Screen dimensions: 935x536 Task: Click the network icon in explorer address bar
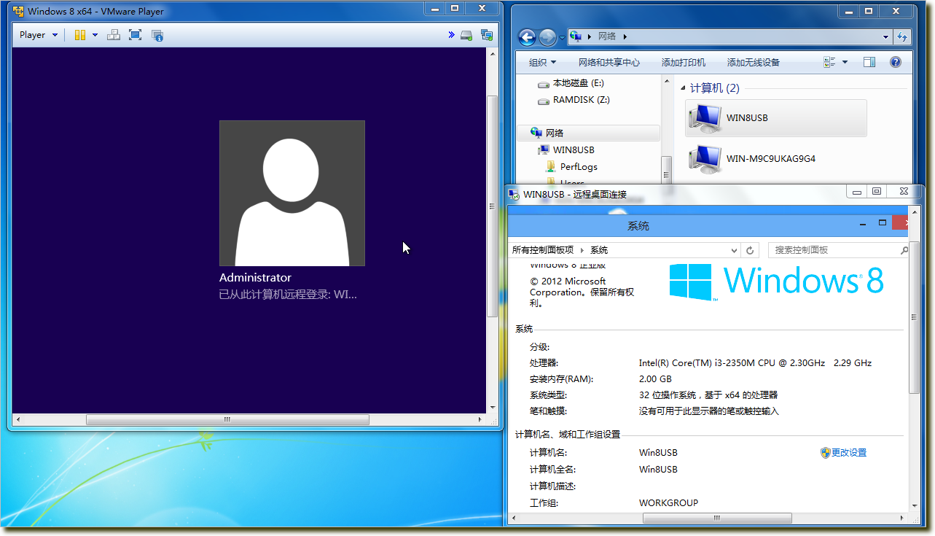(x=576, y=36)
